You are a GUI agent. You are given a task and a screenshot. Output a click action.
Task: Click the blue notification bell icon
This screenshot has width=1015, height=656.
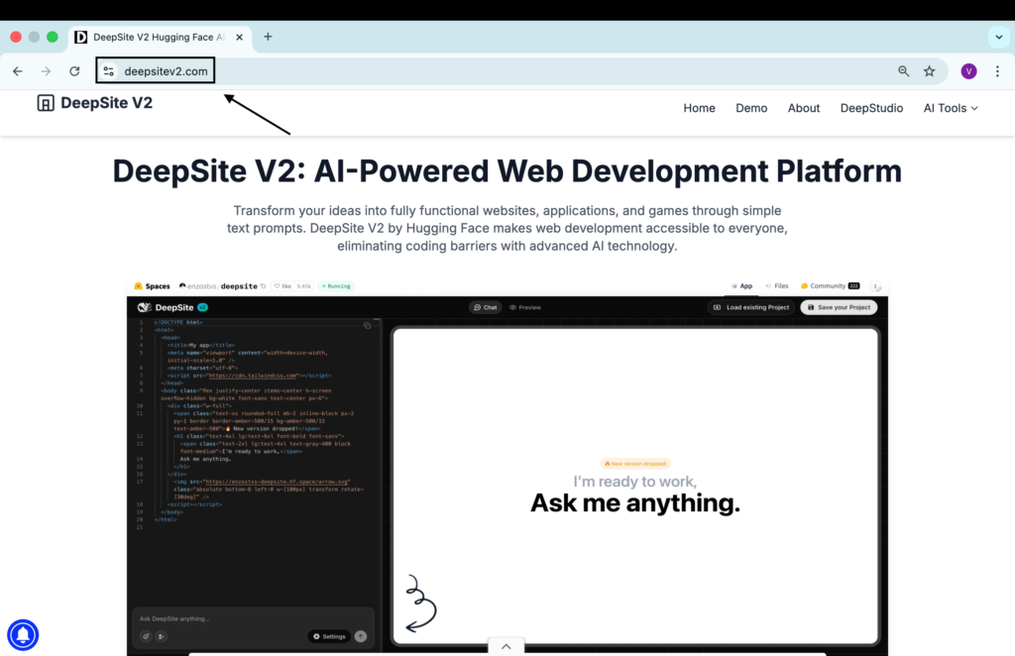[23, 633]
